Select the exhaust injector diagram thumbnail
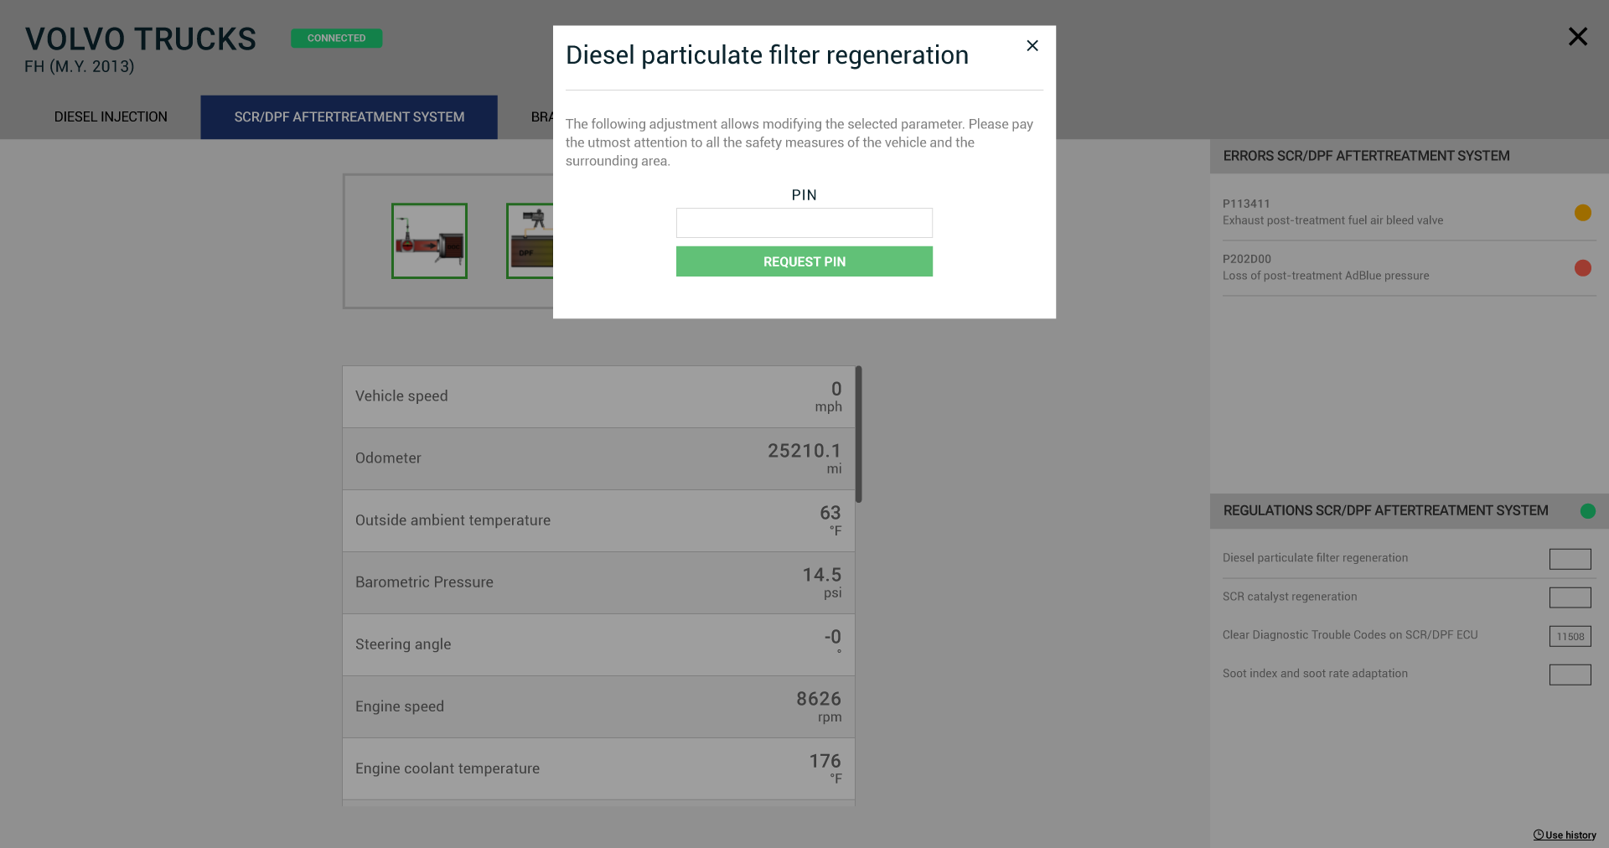Image resolution: width=1609 pixels, height=848 pixels. [429, 241]
